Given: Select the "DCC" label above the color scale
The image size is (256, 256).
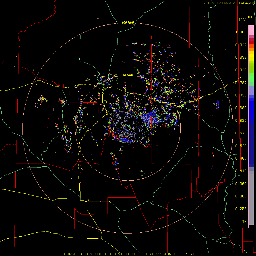Looking at the screenshot, I should (250, 17).
